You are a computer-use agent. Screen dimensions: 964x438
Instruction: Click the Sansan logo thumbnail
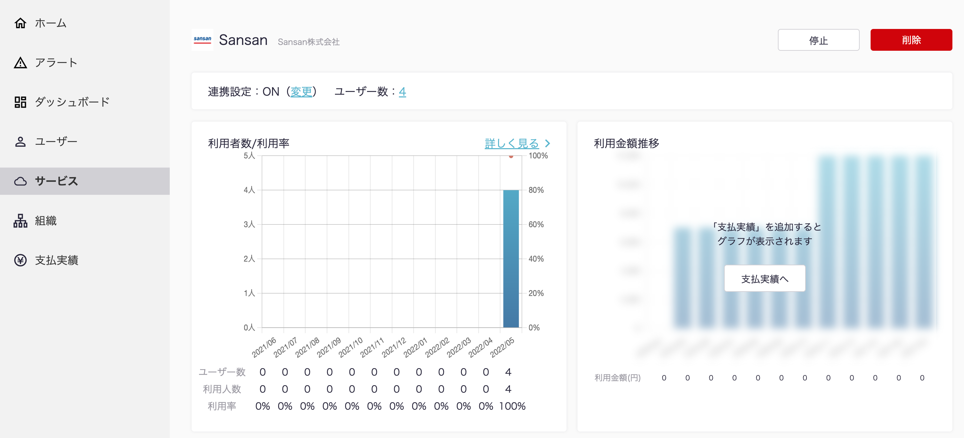(202, 40)
